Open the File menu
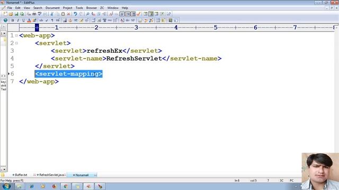Screen dimensions: 339x190 (x=10, y=8)
